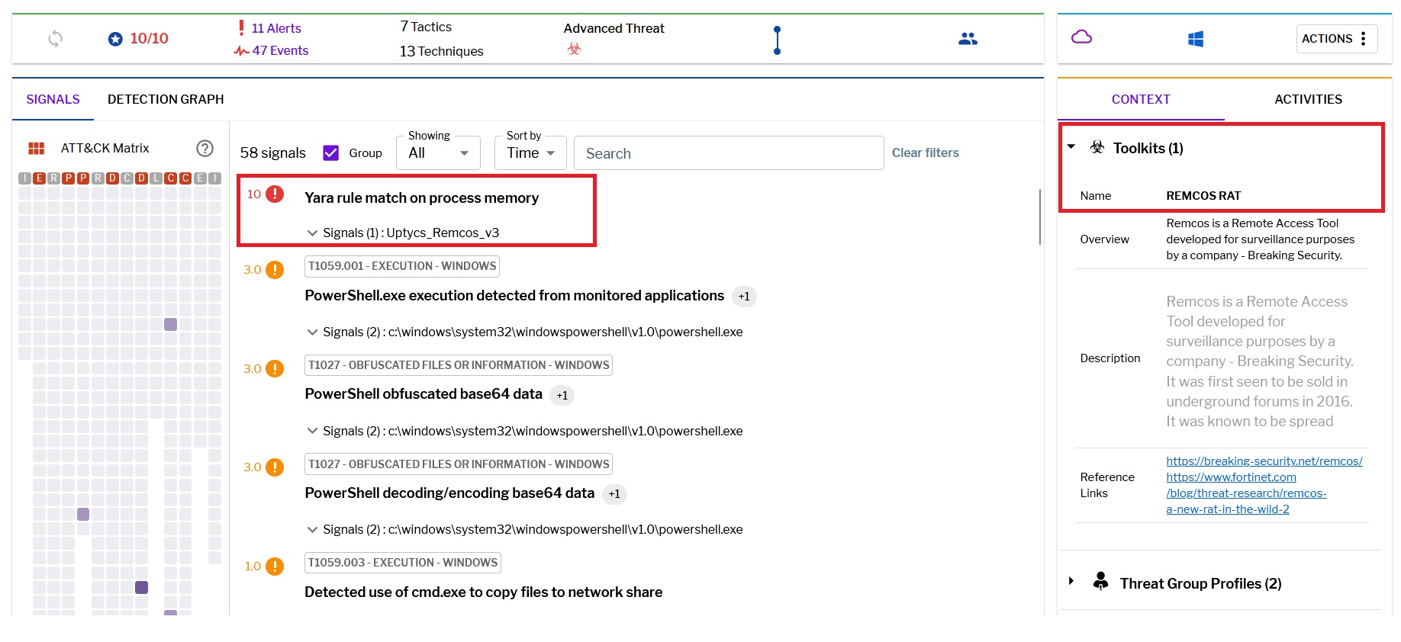Click orange severity icon beside T1059.003 signal
The image size is (1401, 642).
275,567
